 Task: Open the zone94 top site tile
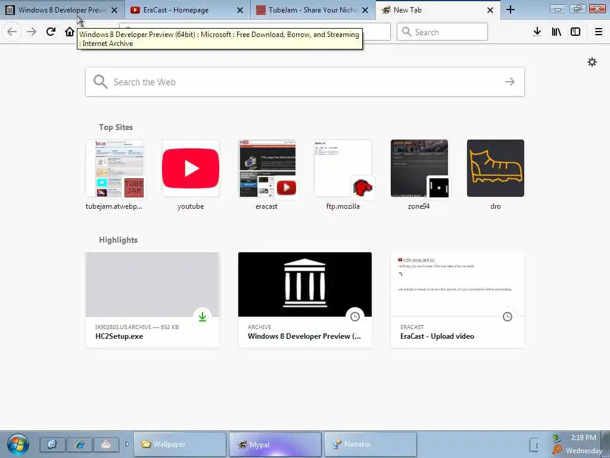coord(419,175)
